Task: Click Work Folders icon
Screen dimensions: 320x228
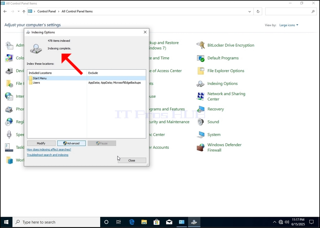Action: tap(9, 160)
